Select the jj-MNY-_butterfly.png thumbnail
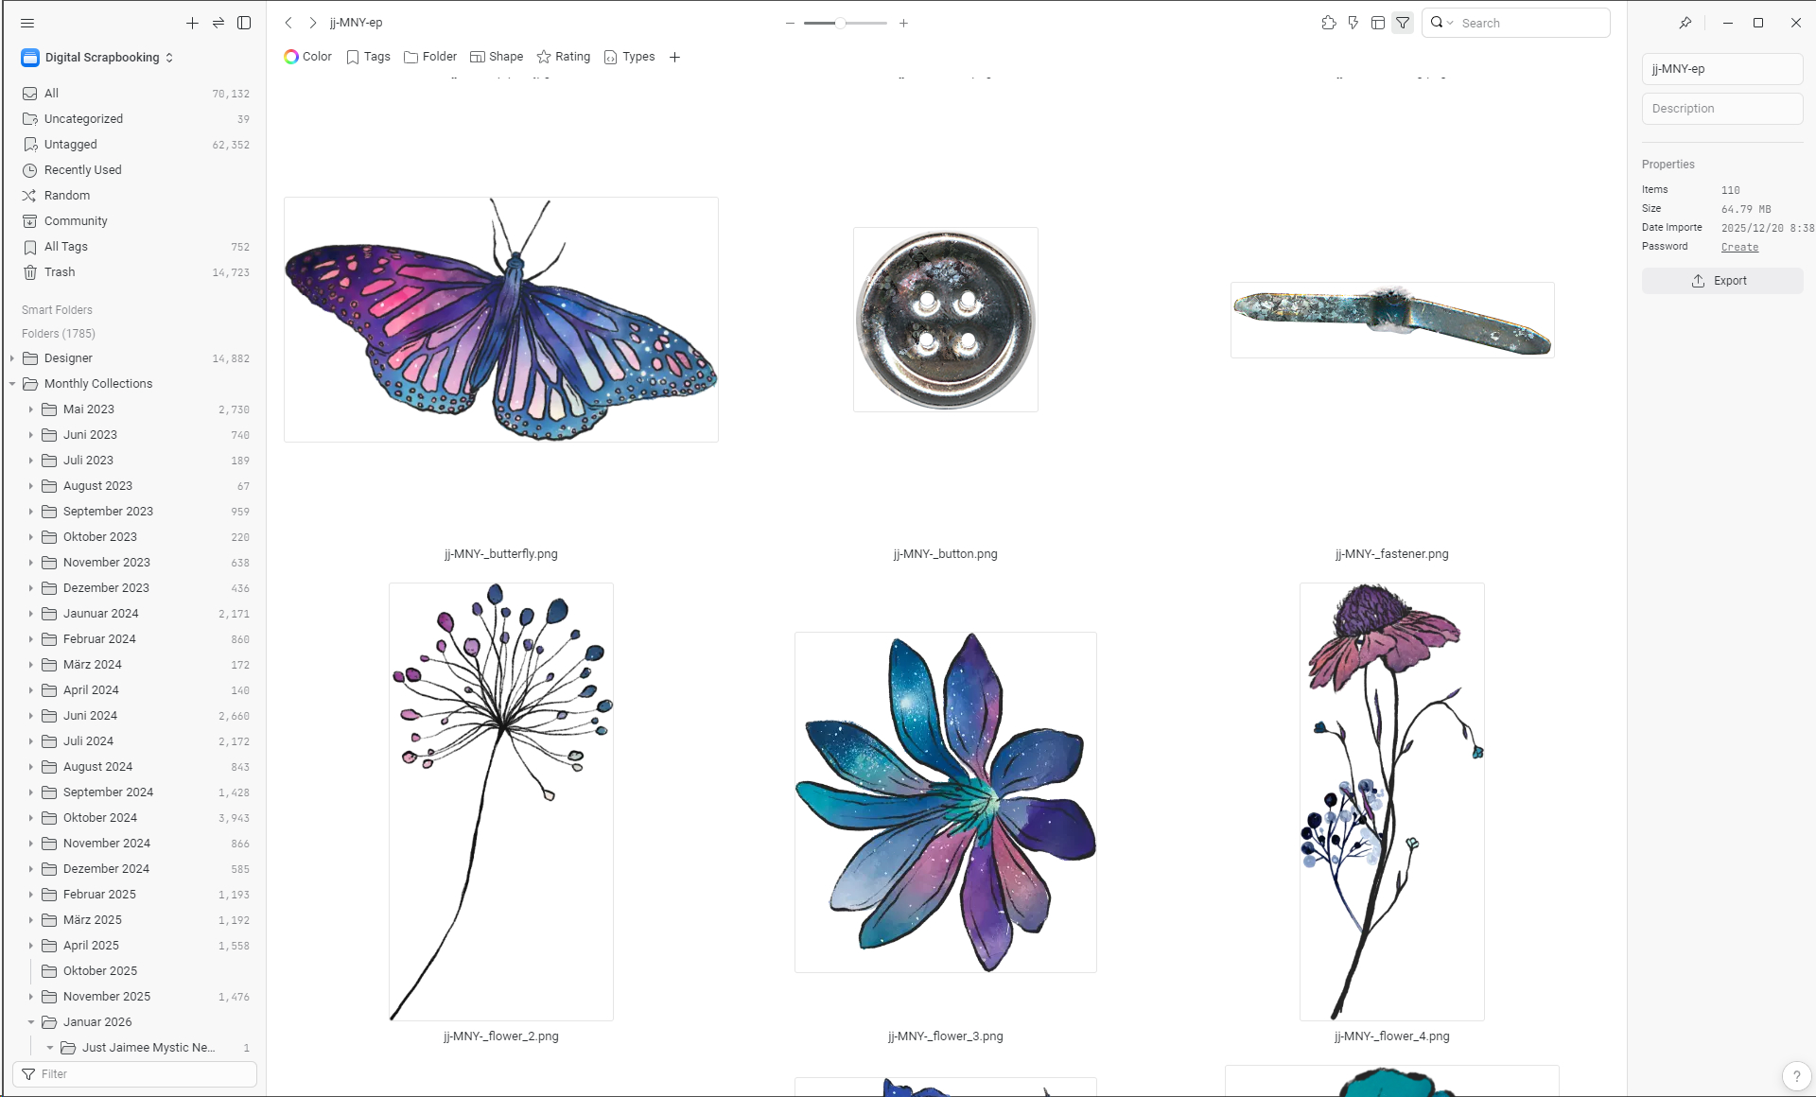1816x1097 pixels. tap(501, 320)
